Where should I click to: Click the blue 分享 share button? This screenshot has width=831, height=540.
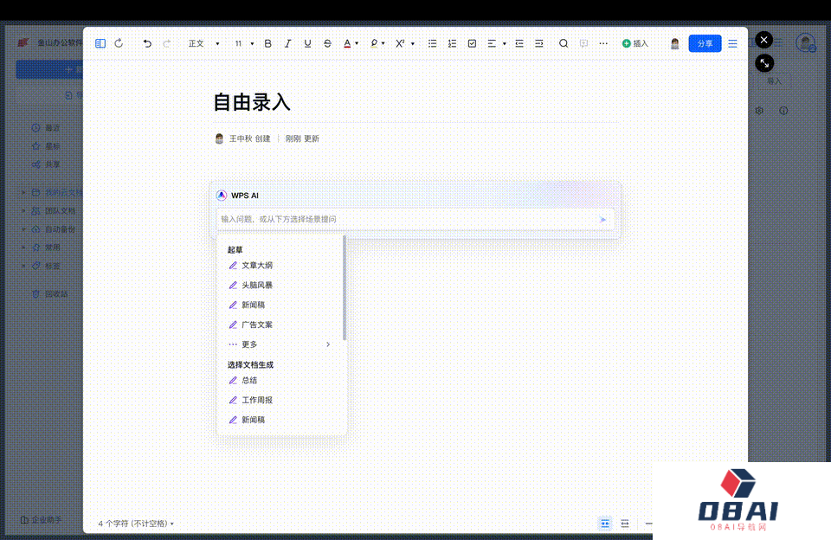coord(705,43)
